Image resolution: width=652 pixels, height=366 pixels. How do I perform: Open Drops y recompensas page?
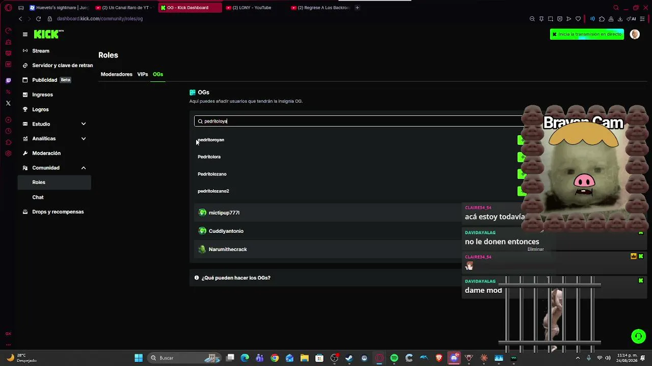point(54,212)
